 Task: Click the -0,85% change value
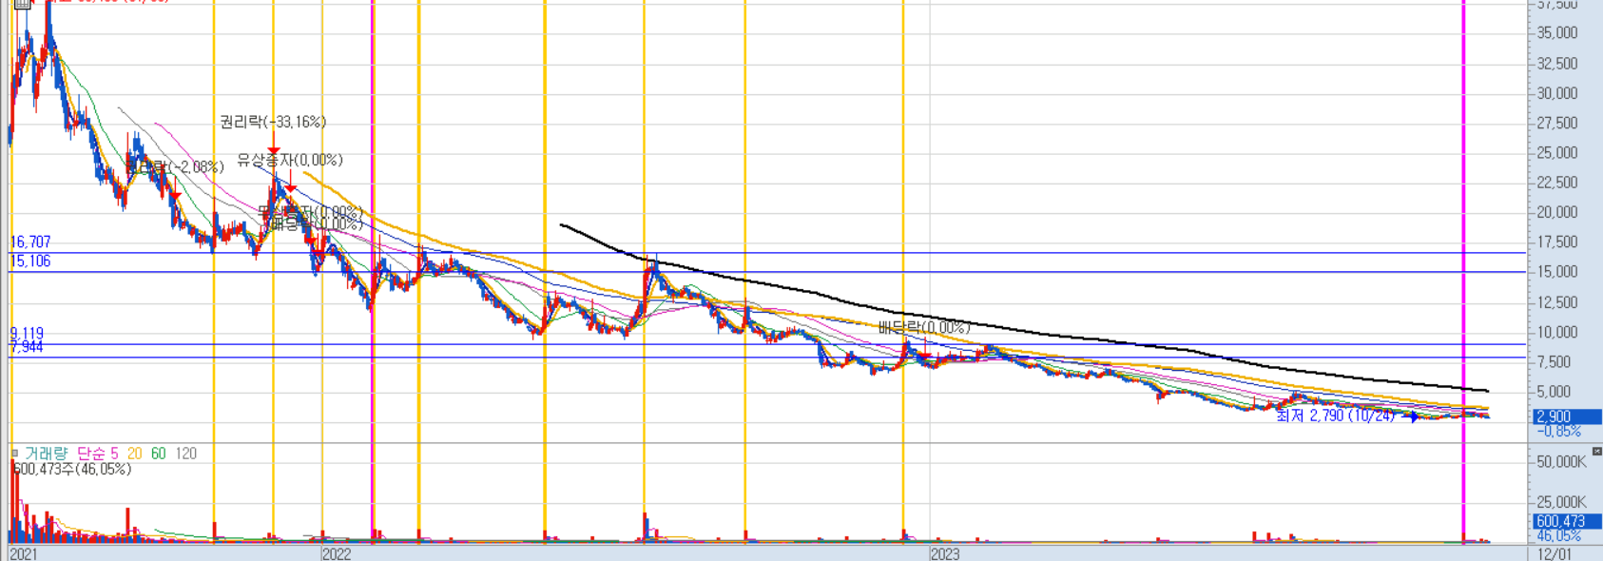click(x=1559, y=431)
